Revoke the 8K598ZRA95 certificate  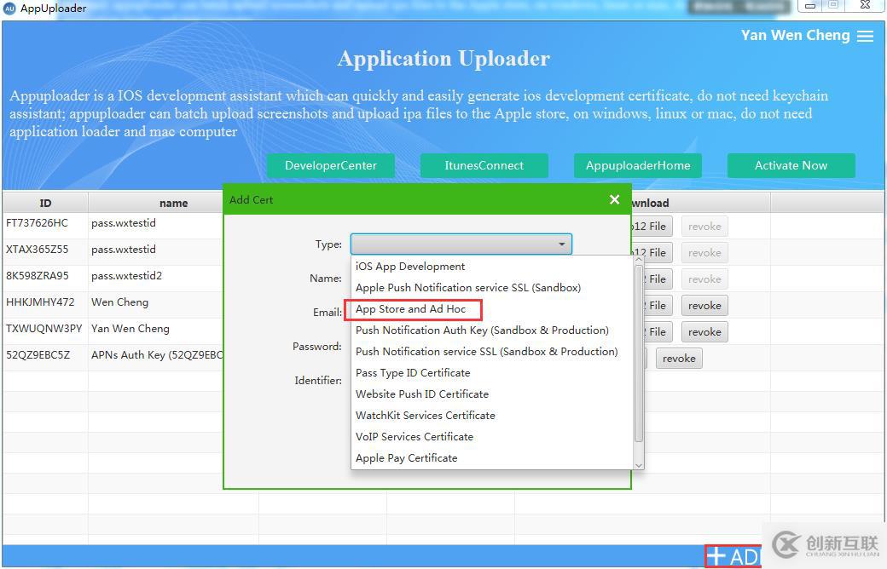tap(704, 279)
